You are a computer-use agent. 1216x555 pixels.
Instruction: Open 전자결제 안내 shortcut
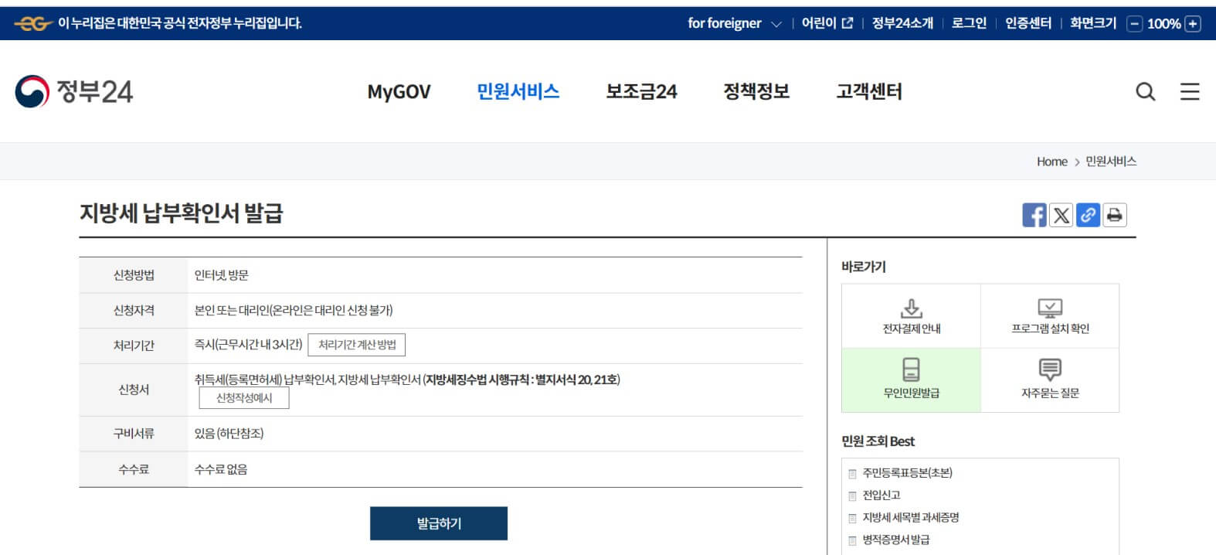pos(912,316)
